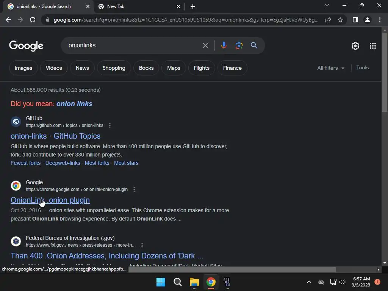This screenshot has height=291, width=388.
Task: Filter results by Flights
Action: click(202, 68)
